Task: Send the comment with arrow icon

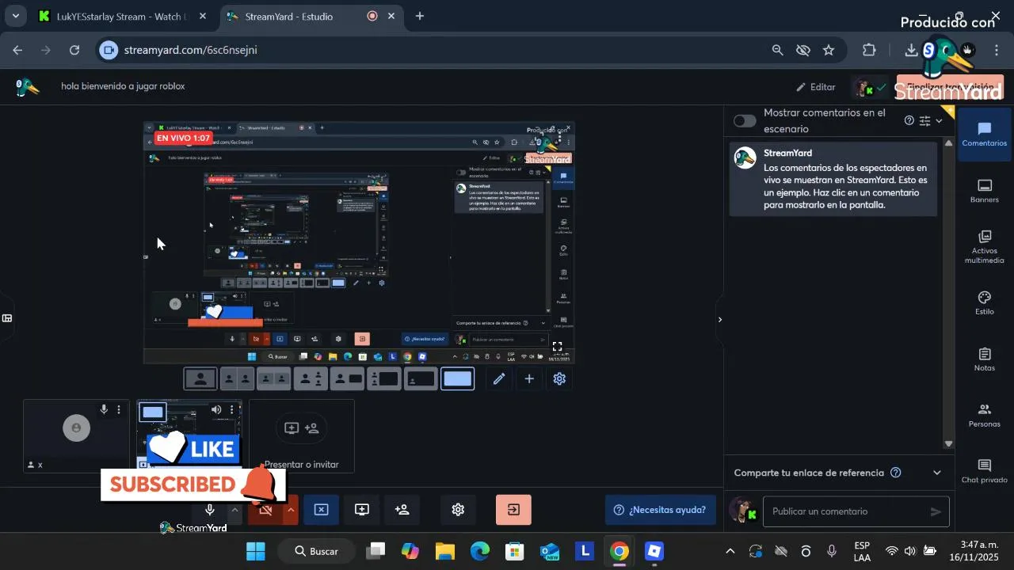Action: [936, 511]
